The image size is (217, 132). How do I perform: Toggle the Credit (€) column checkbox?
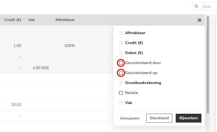tap(121, 43)
